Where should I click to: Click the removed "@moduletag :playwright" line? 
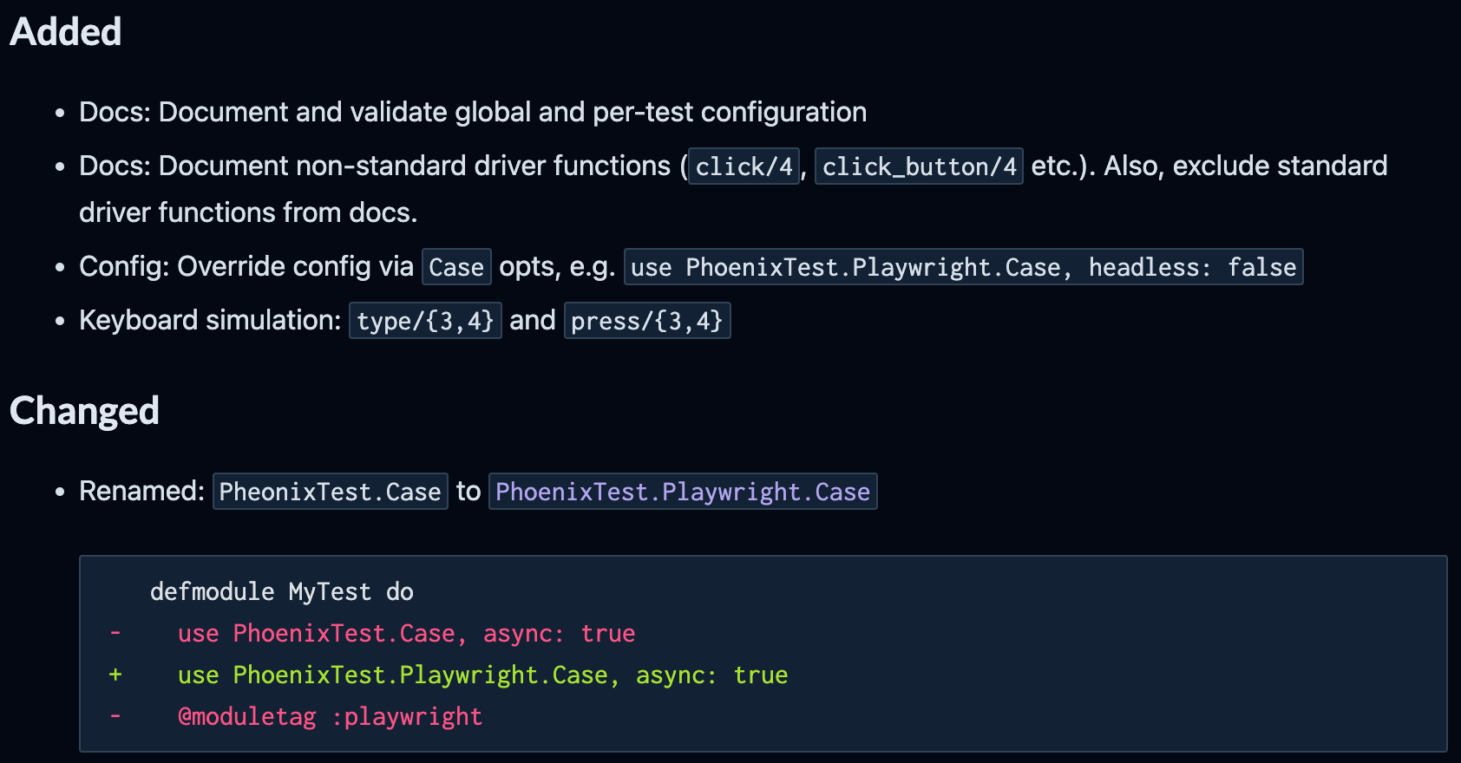[330, 717]
